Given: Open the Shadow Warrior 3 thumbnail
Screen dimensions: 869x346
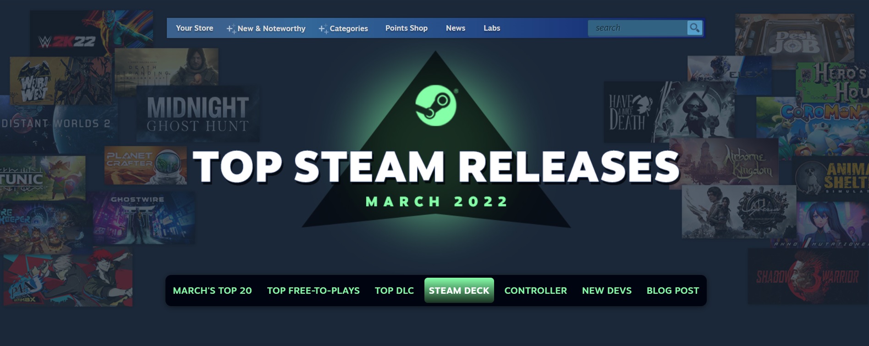Looking at the screenshot, I should coord(808,276).
